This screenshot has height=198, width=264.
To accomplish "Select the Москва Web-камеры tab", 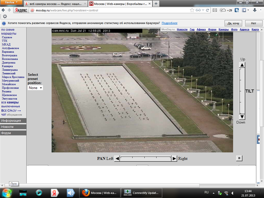I will point(120,4).
